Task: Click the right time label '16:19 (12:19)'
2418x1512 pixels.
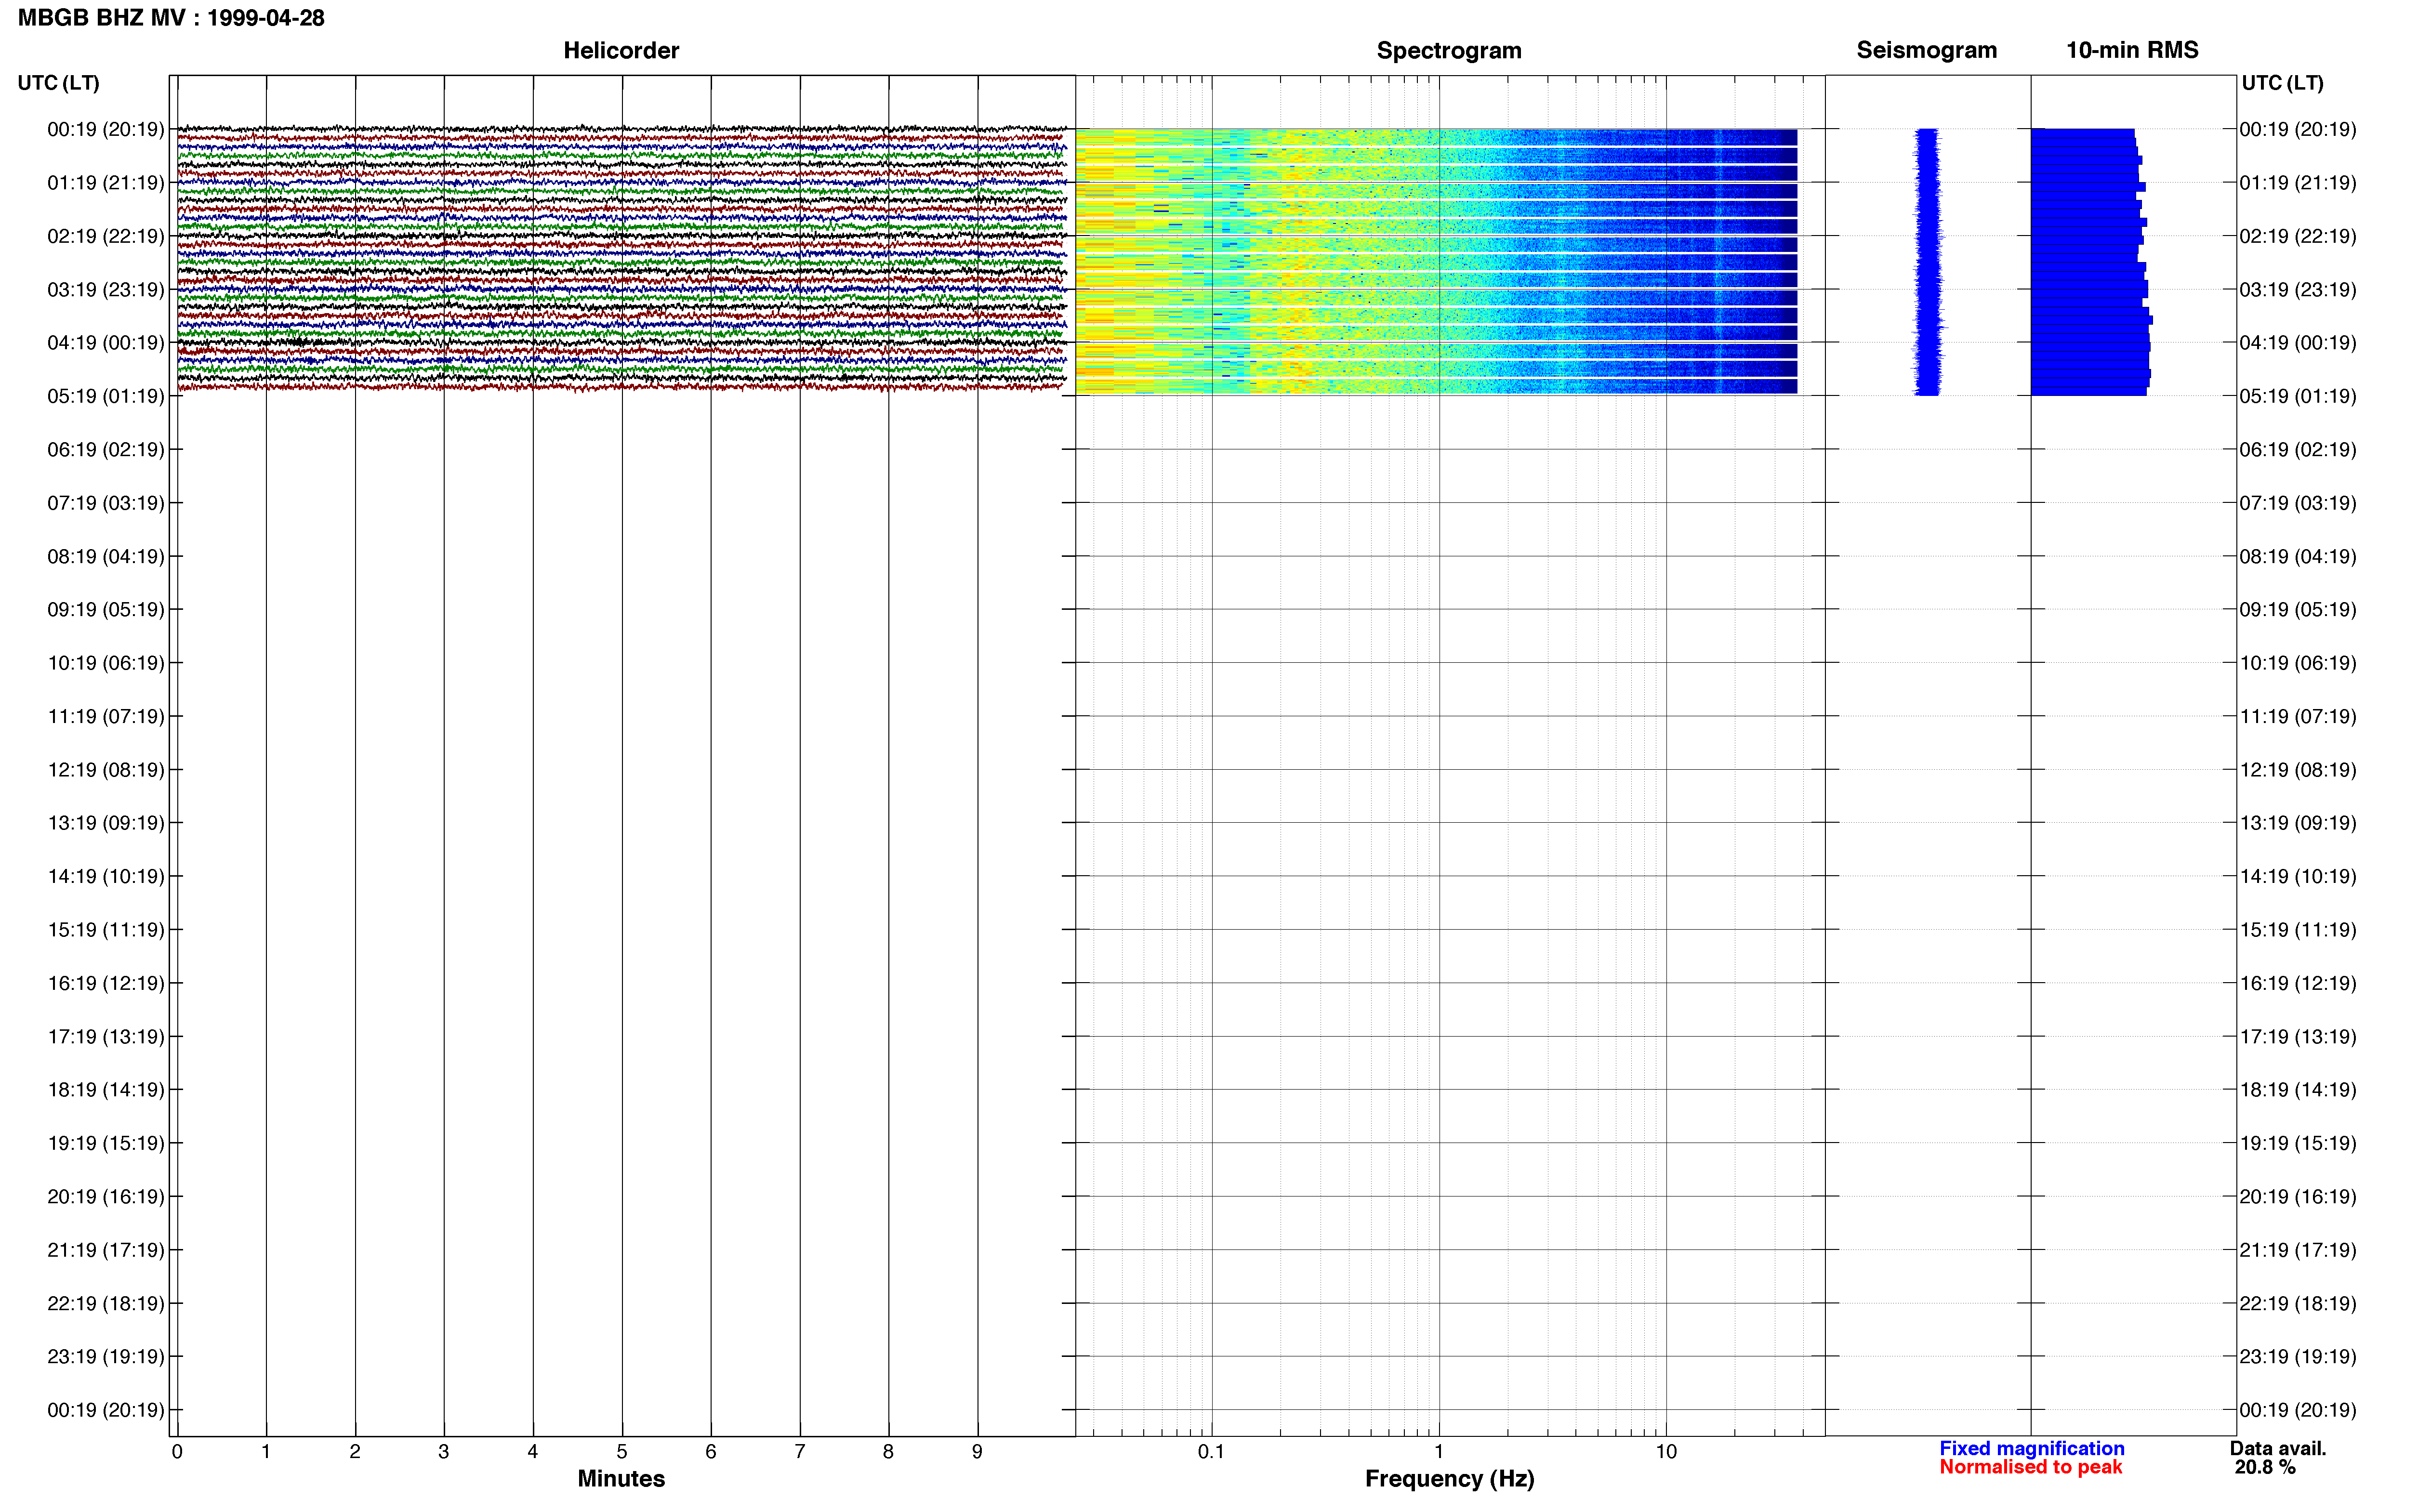Action: [2298, 983]
